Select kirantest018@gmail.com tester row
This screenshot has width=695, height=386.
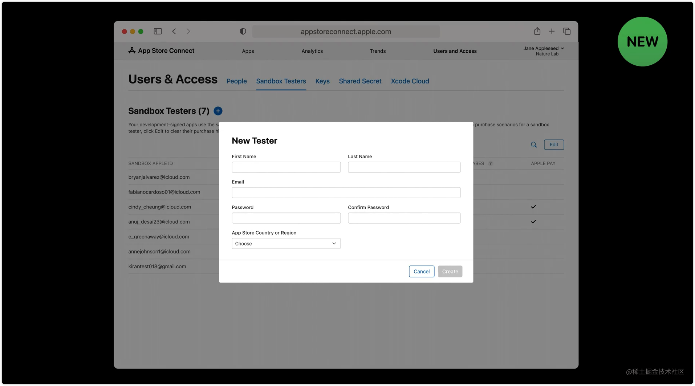(346, 267)
